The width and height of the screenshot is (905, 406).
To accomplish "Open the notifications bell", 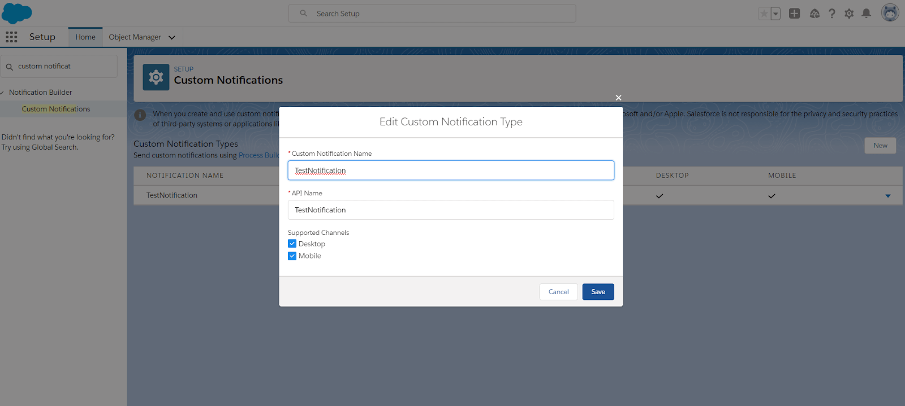I will [x=866, y=14].
